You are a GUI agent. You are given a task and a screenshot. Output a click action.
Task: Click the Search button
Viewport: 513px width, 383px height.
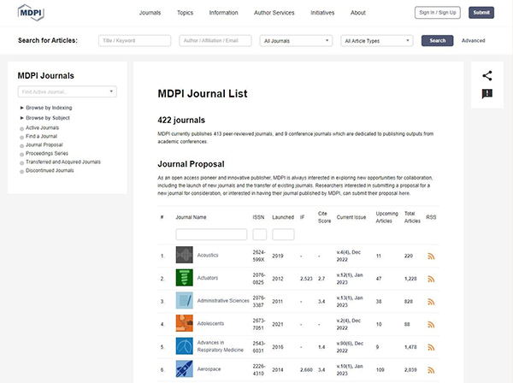pyautogui.click(x=437, y=40)
